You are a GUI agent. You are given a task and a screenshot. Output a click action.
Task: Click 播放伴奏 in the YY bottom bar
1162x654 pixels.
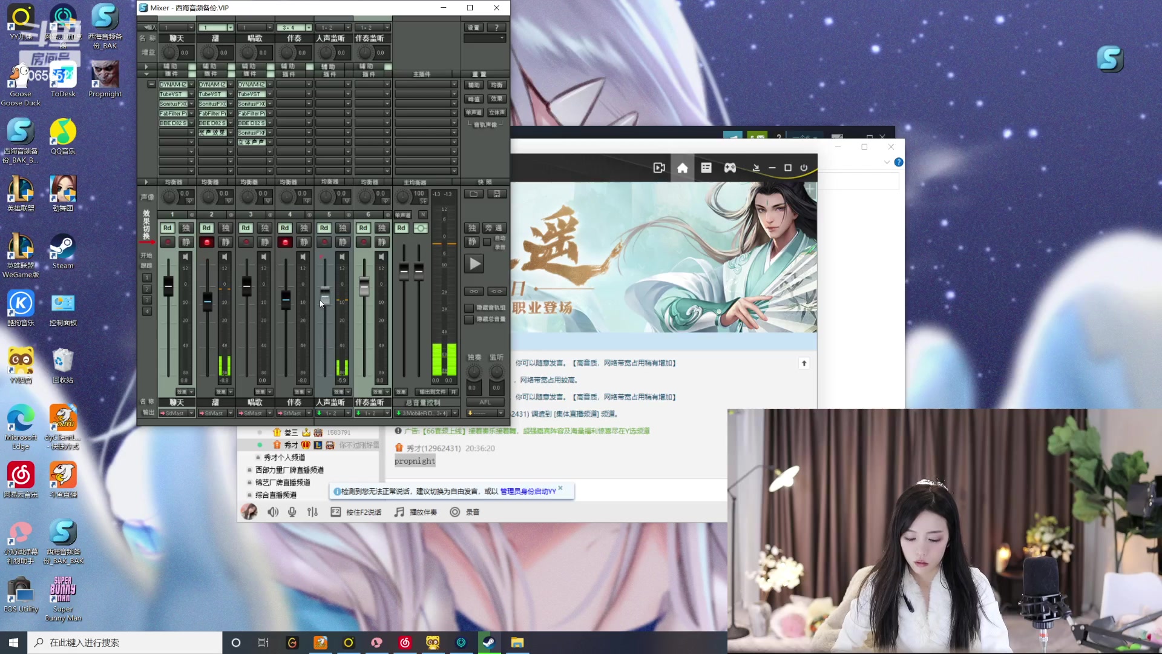click(x=416, y=512)
